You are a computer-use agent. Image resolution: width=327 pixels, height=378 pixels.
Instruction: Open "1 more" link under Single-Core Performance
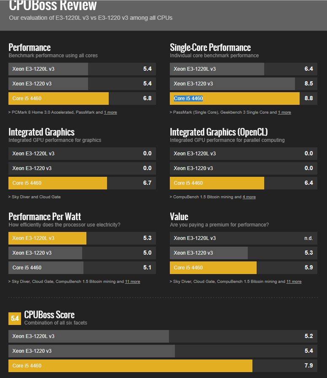pos(284,112)
